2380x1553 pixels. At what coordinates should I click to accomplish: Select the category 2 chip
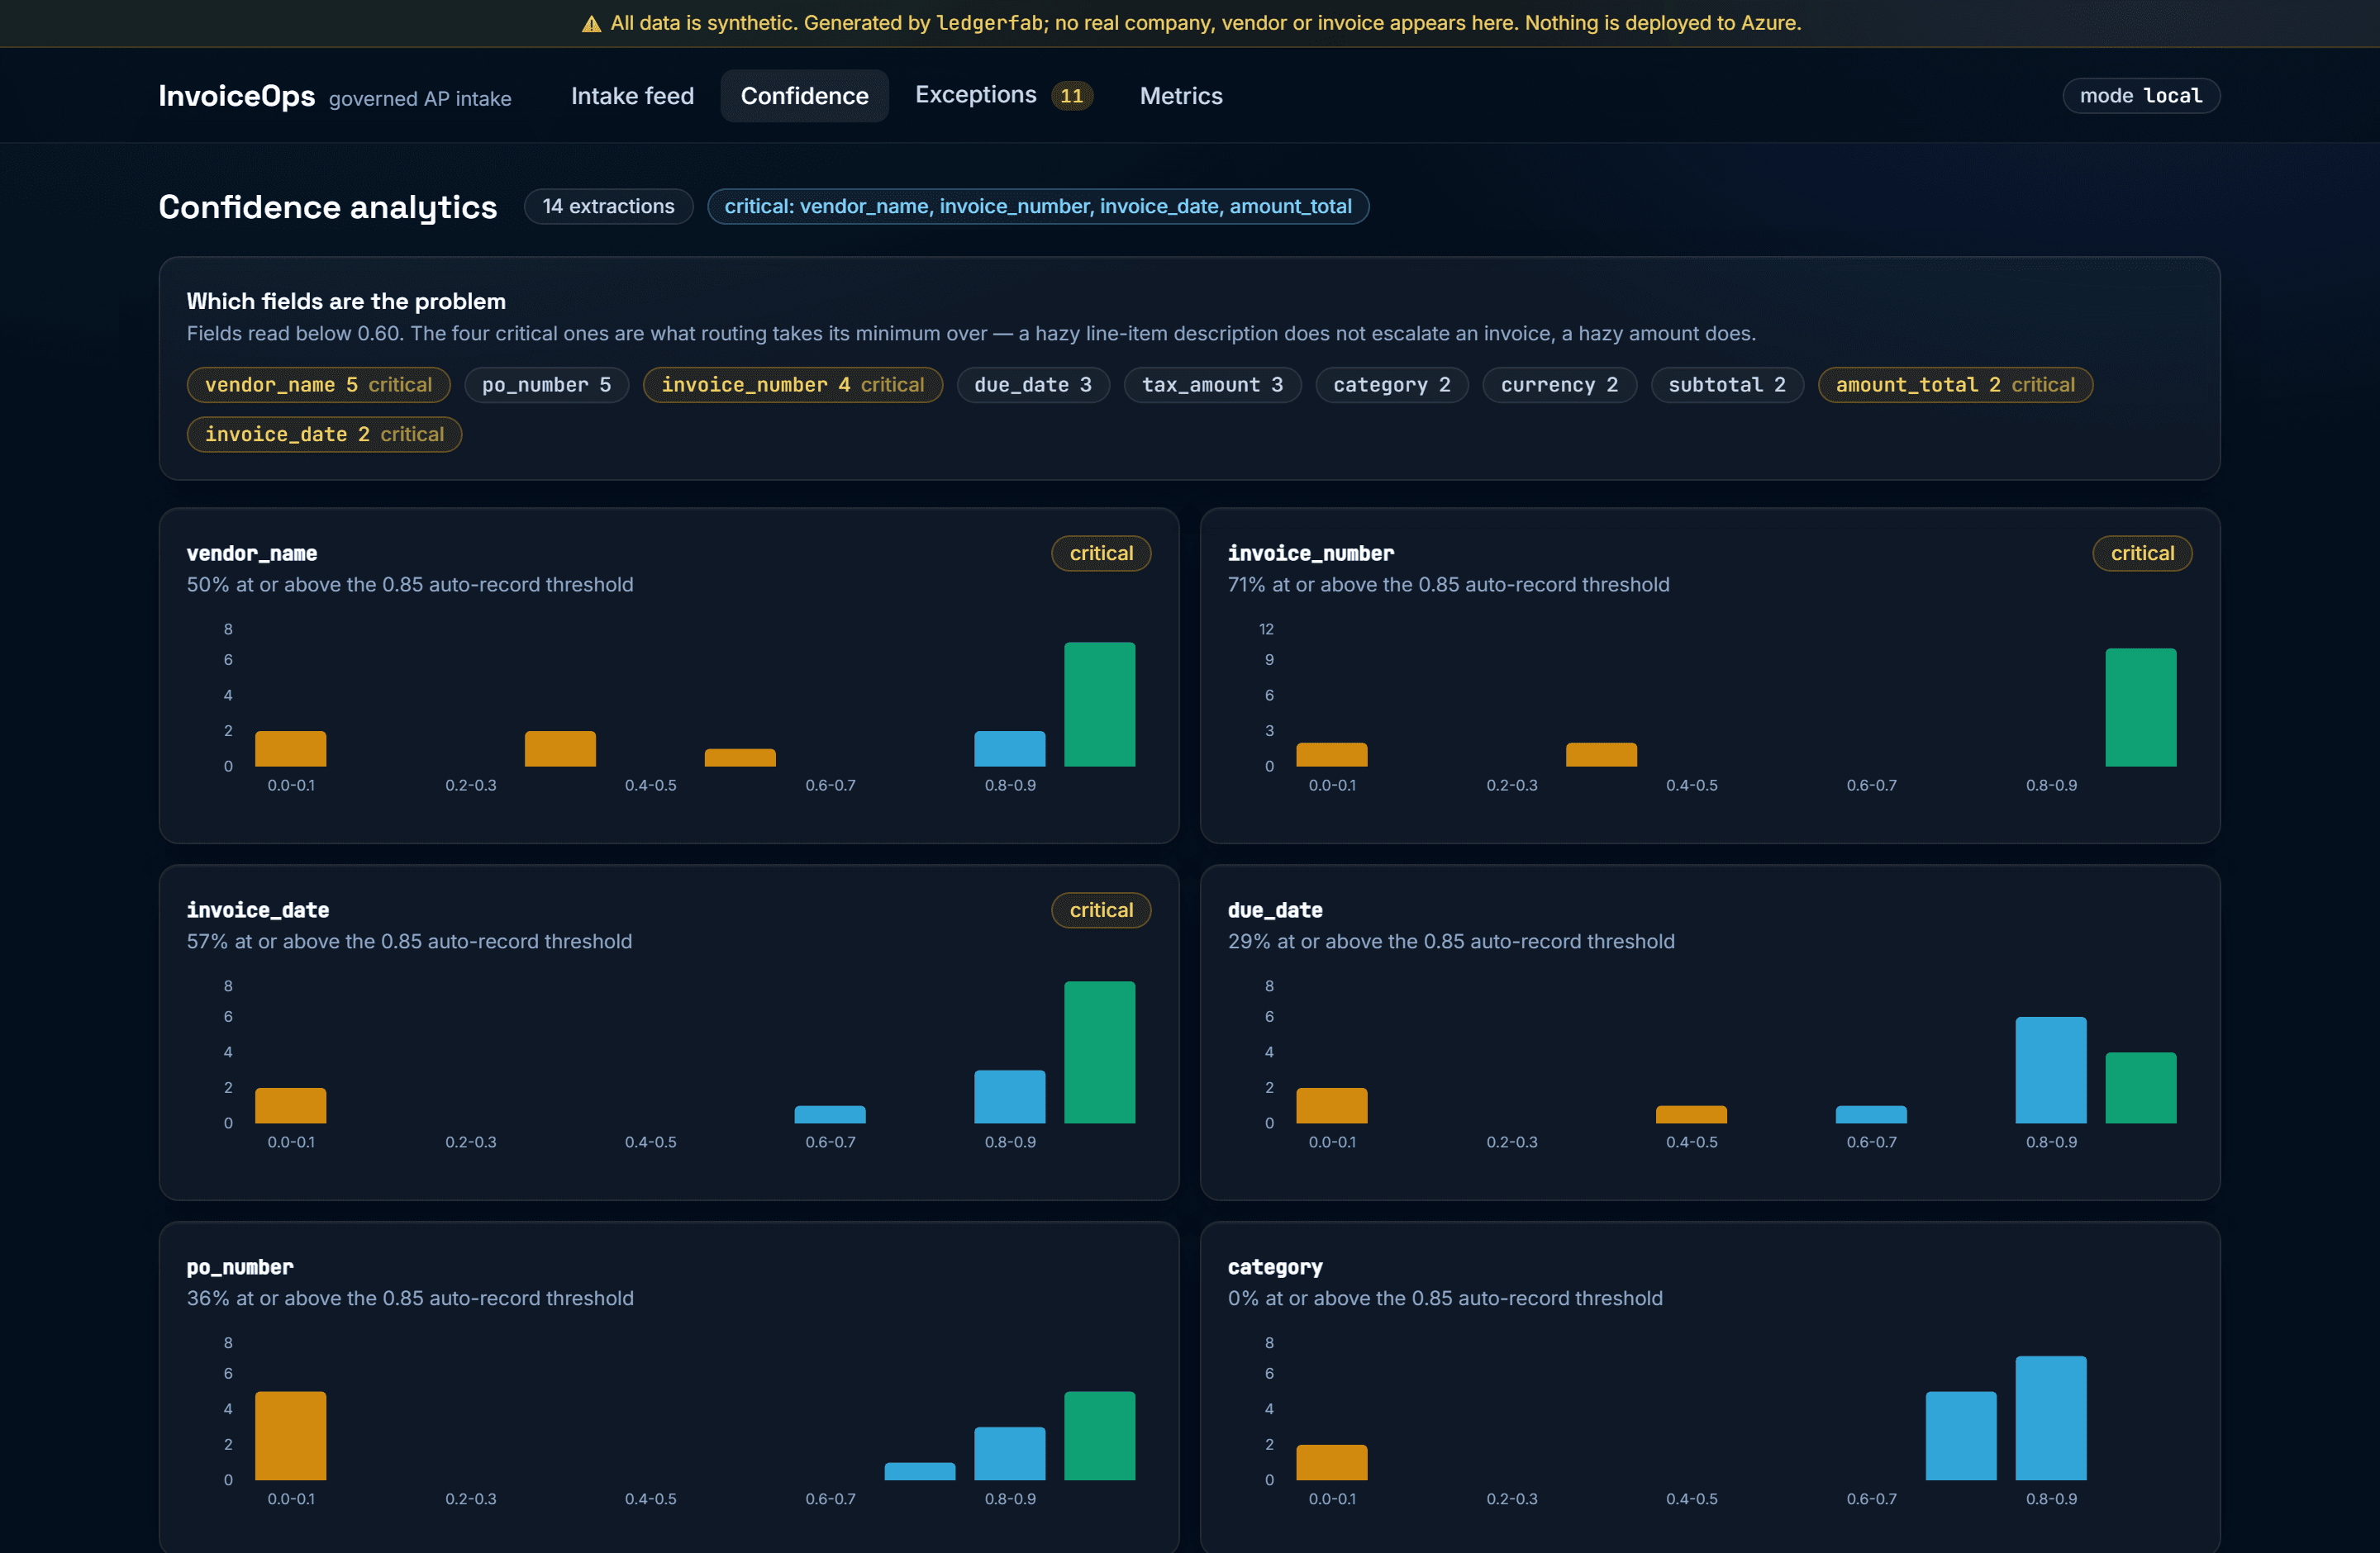pyautogui.click(x=1392, y=385)
